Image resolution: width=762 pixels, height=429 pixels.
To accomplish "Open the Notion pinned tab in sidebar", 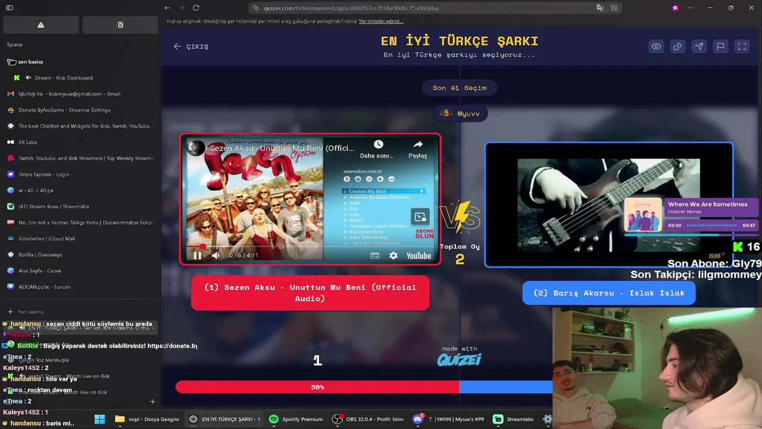I will [x=120, y=25].
